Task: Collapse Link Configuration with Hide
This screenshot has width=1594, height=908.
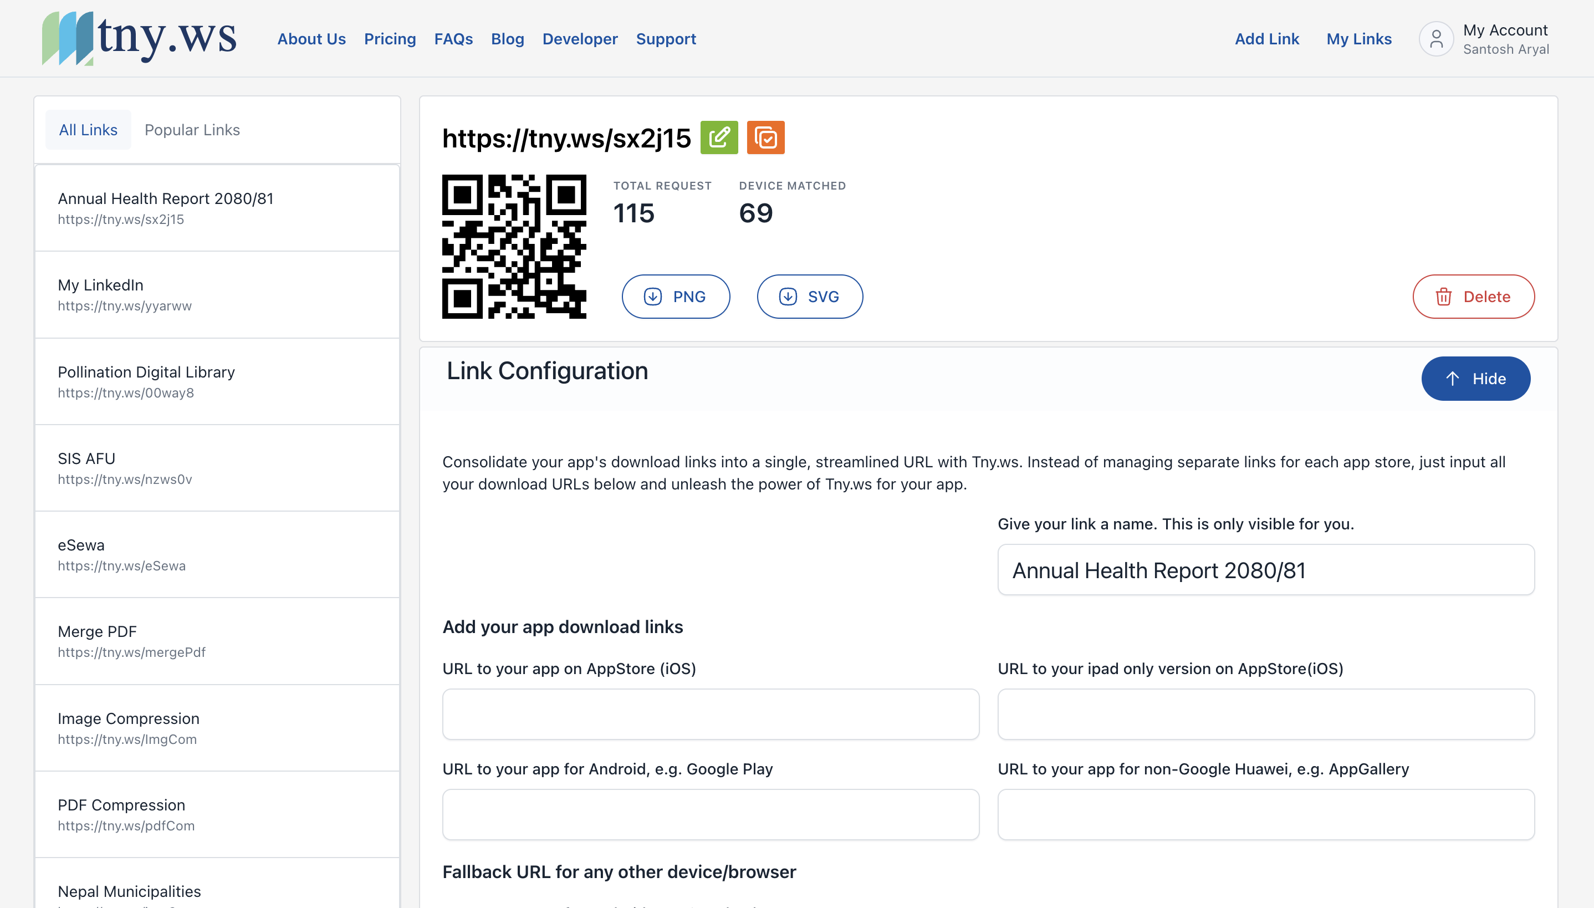Action: (1475, 379)
